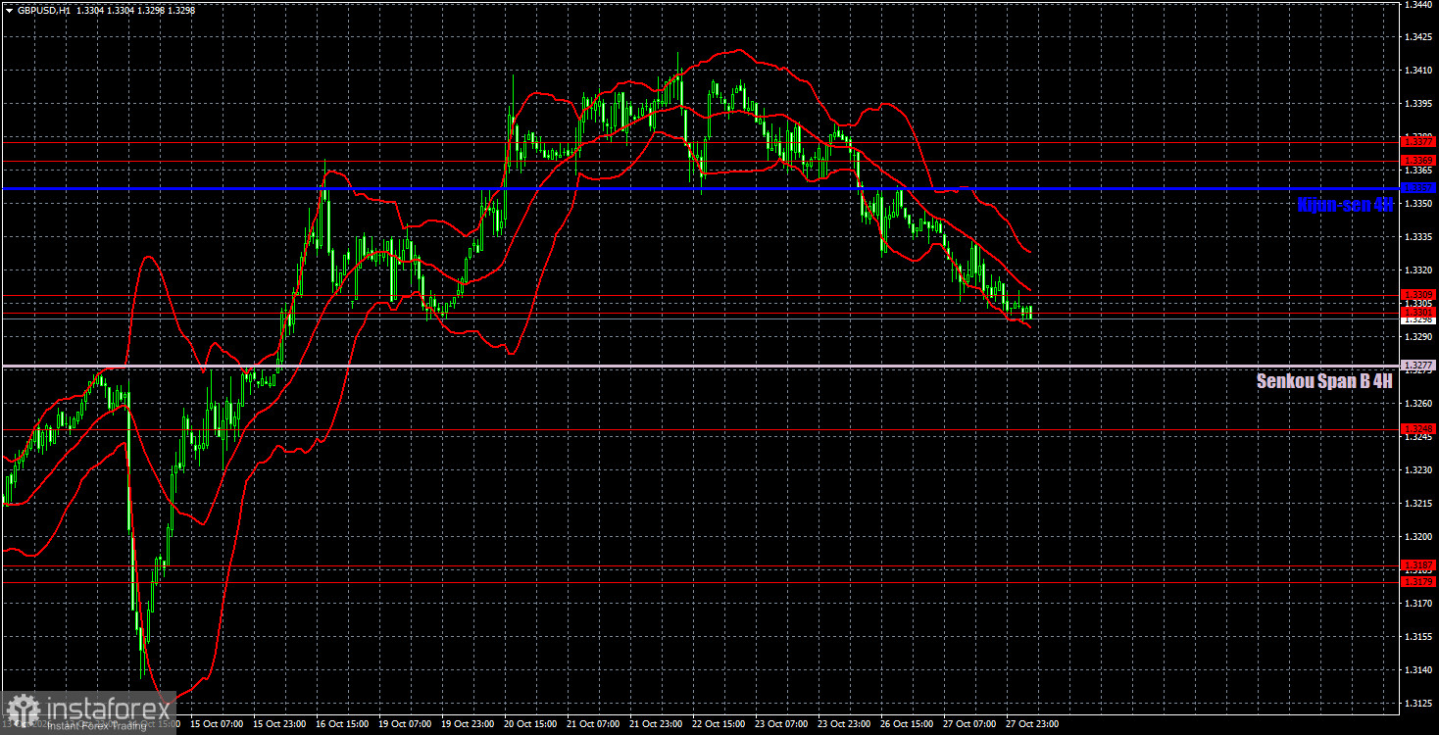Select the red 1.3369 price level tag

[x=1418, y=161]
